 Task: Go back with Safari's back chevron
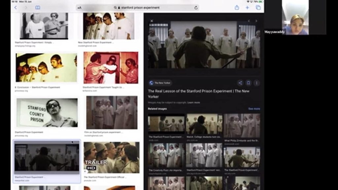[16, 8]
